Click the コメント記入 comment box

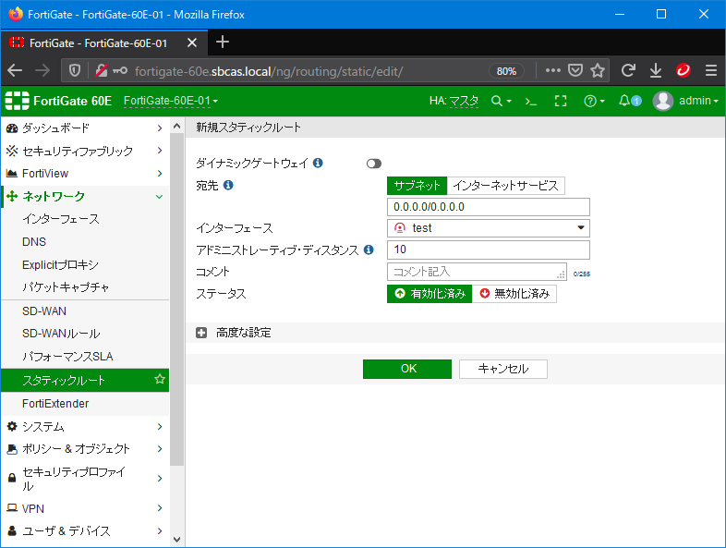[x=477, y=272]
